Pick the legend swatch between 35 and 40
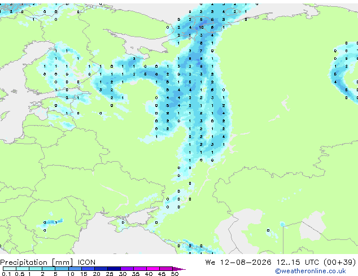Screen dimensions: 358x276 (x=140, y=269)
